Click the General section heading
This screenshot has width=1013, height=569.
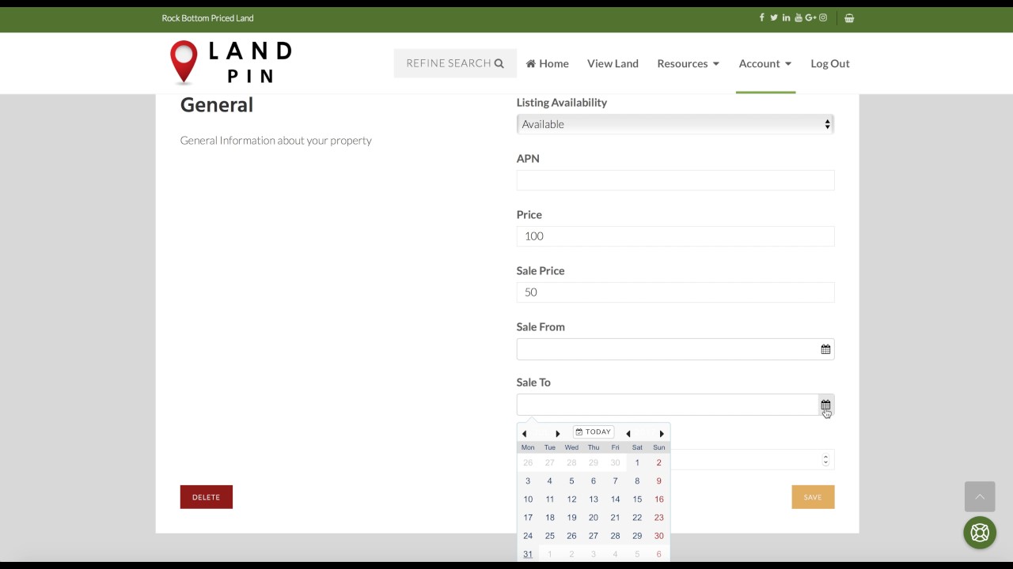217,105
